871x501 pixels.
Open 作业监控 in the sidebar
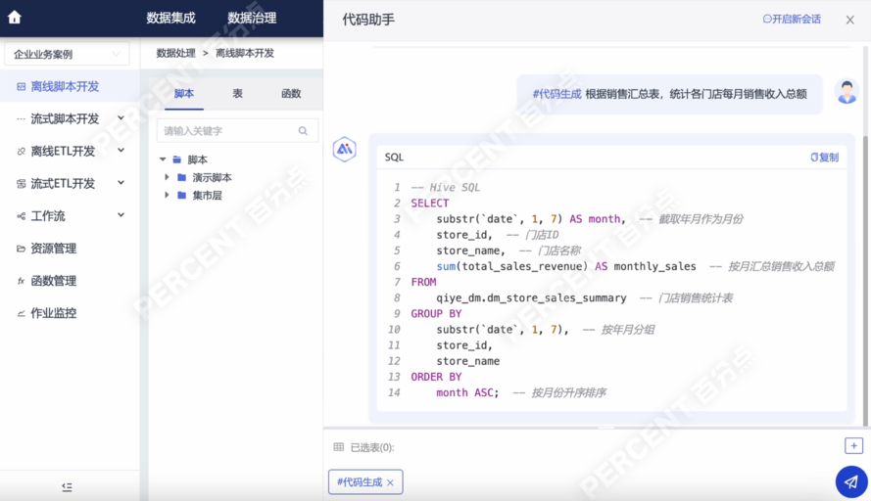(x=53, y=313)
